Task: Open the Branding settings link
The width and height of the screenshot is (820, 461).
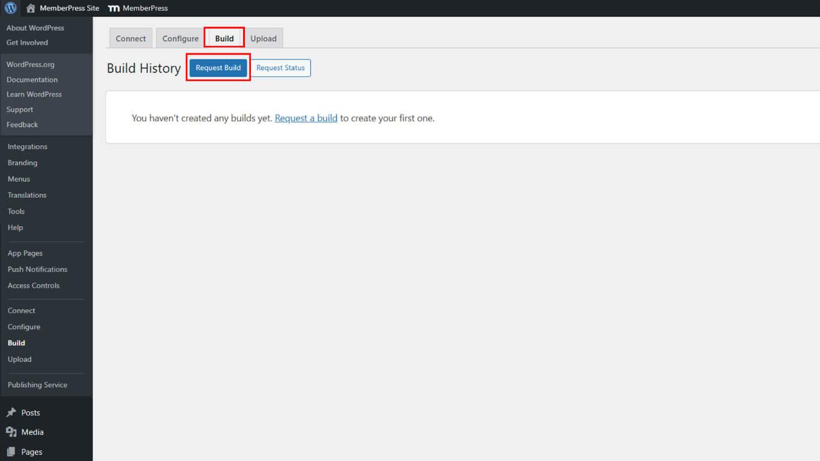Action: (x=22, y=162)
